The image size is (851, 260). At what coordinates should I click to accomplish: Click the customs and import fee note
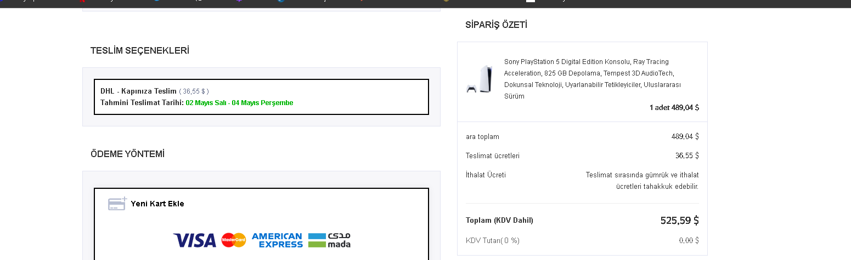642,181
